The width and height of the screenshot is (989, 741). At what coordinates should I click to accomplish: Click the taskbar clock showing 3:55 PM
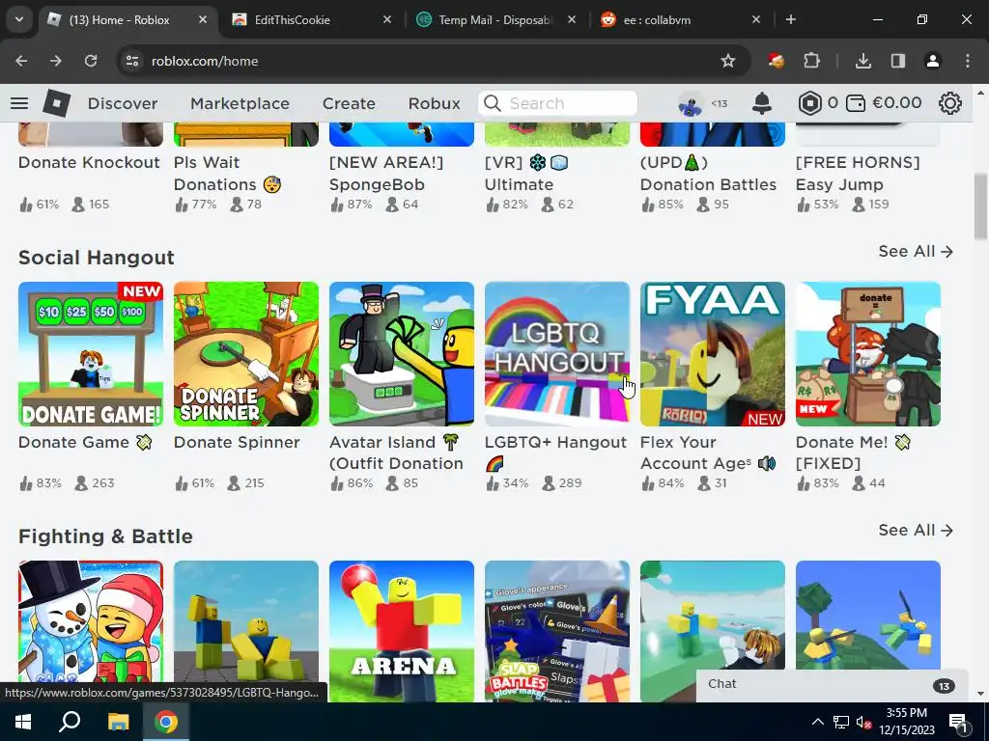[x=907, y=722]
